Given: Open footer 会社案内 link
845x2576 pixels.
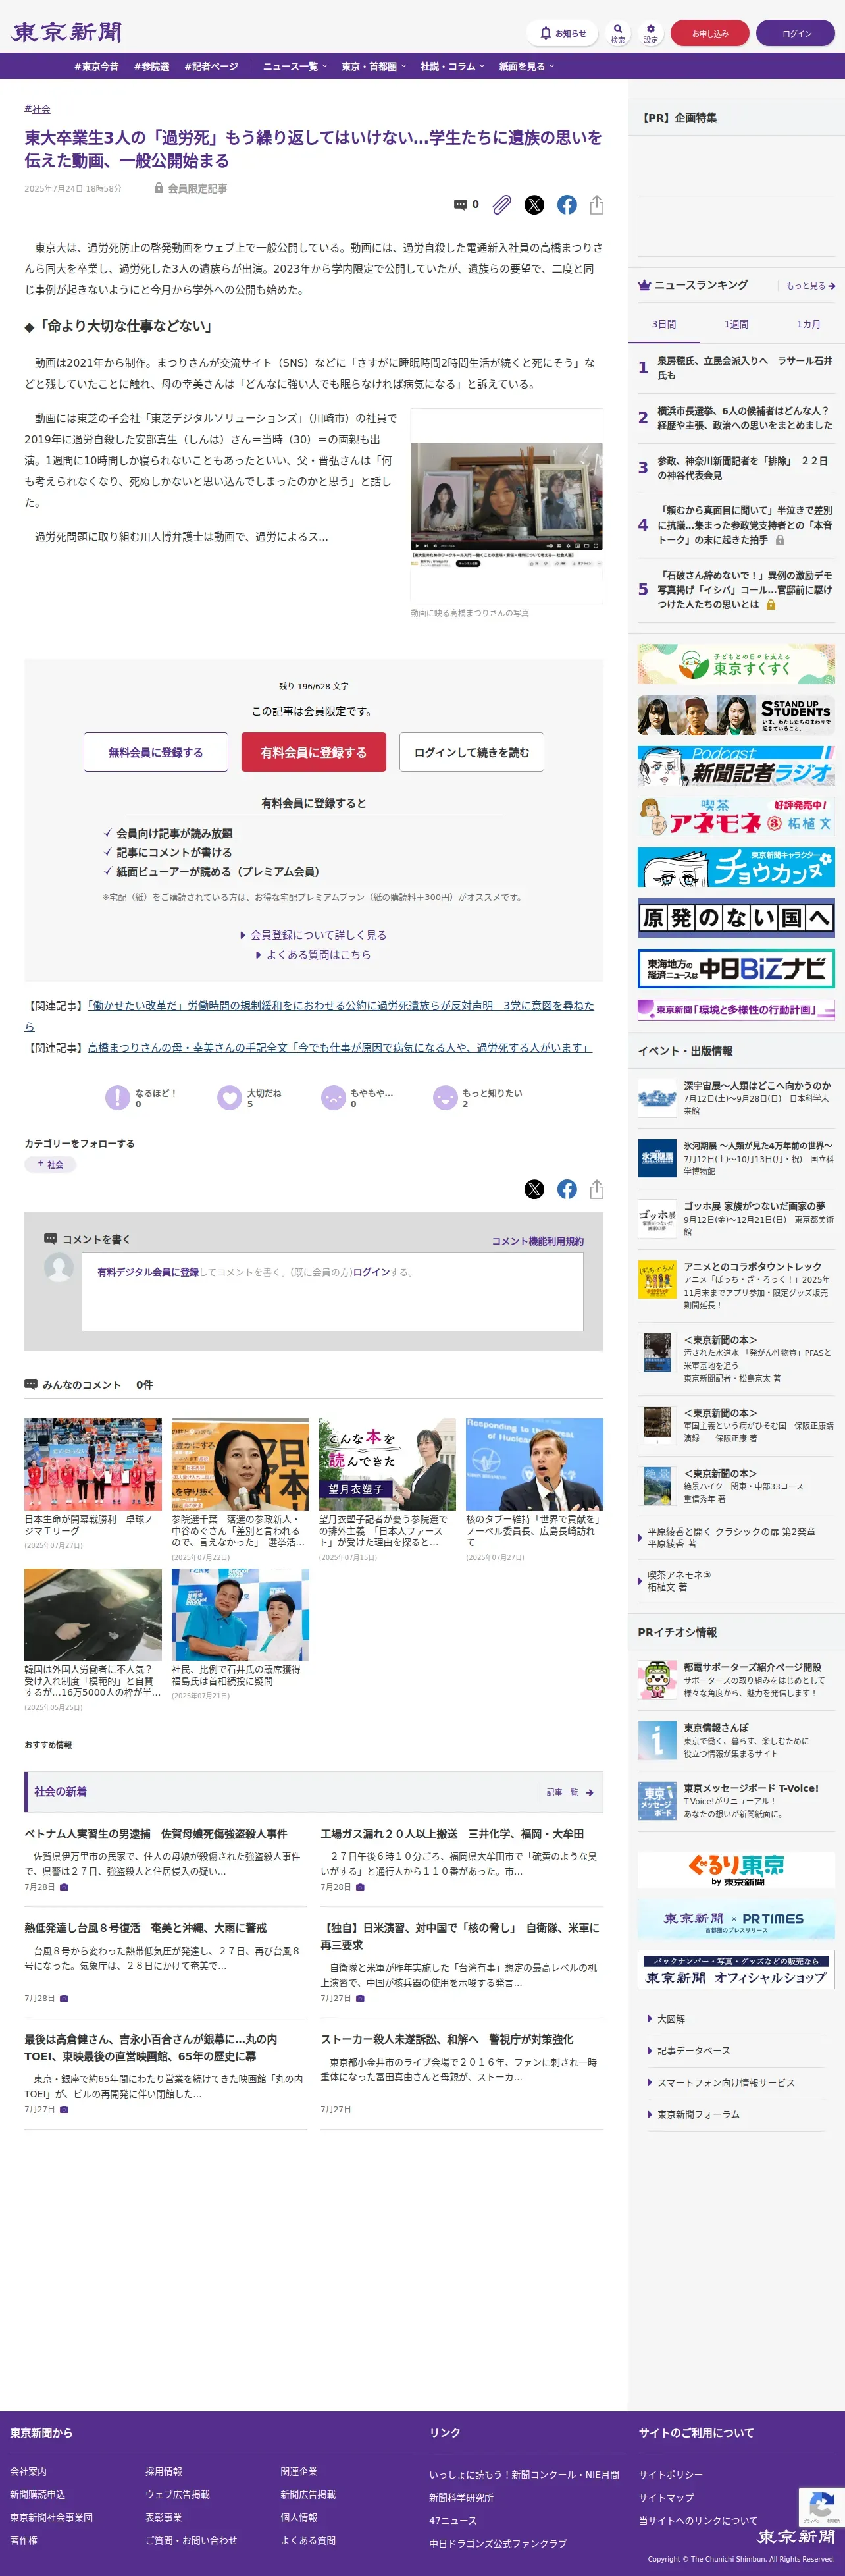Looking at the screenshot, I should (x=28, y=2471).
